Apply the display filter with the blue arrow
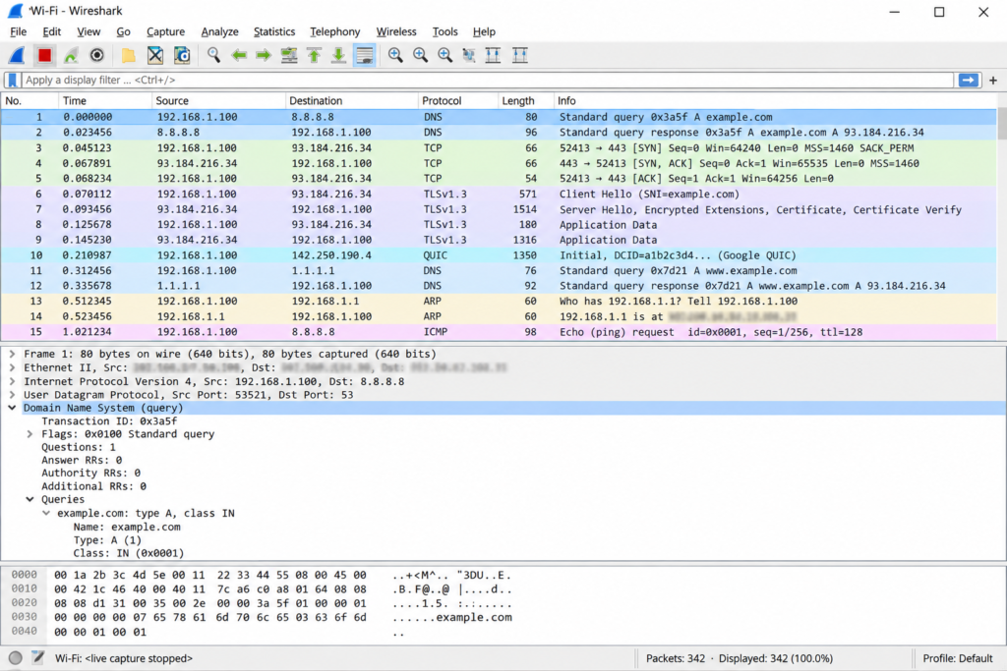This screenshot has height=671, width=1007. 969,81
